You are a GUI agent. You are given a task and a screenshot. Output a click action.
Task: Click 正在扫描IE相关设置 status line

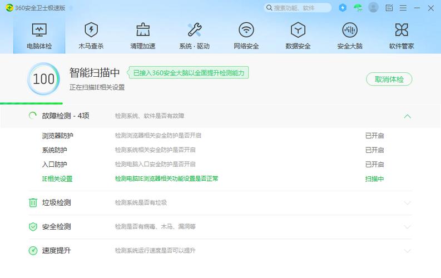(97, 87)
